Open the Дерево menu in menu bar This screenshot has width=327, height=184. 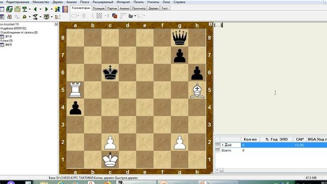58,2
